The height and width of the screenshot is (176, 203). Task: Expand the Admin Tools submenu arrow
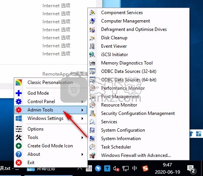[x=82, y=110]
